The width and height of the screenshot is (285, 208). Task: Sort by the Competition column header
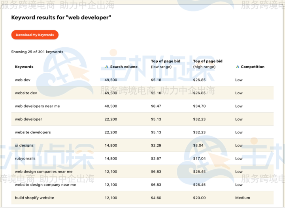click(253, 67)
